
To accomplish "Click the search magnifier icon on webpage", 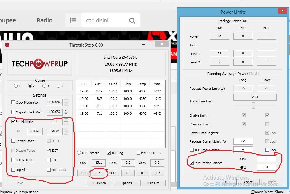I will point(132,20).
